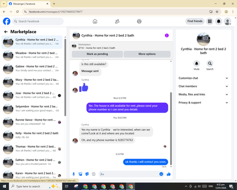Open the Chrome three-dot menu
The height and width of the screenshot is (190, 237).
[x=233, y=11]
